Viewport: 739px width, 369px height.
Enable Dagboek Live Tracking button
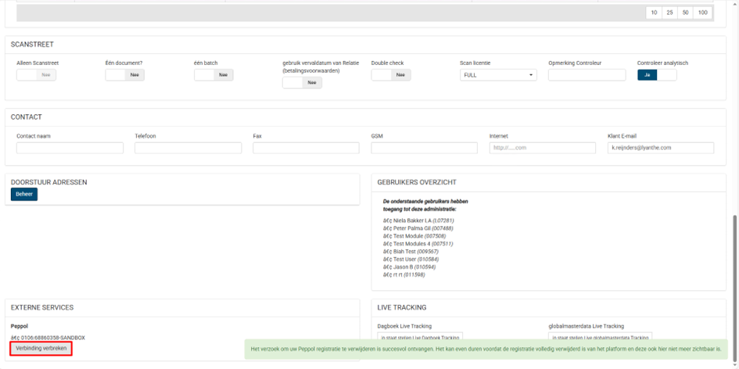(x=419, y=338)
